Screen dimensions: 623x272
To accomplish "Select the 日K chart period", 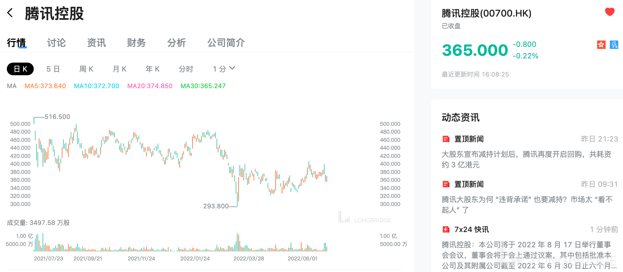I will click(20, 69).
